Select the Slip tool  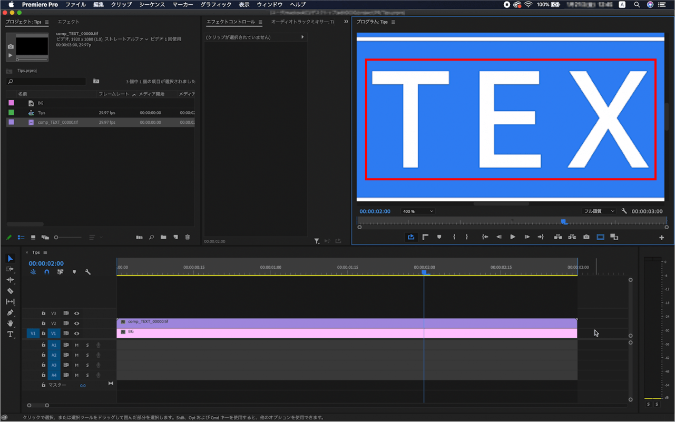pyautogui.click(x=10, y=301)
